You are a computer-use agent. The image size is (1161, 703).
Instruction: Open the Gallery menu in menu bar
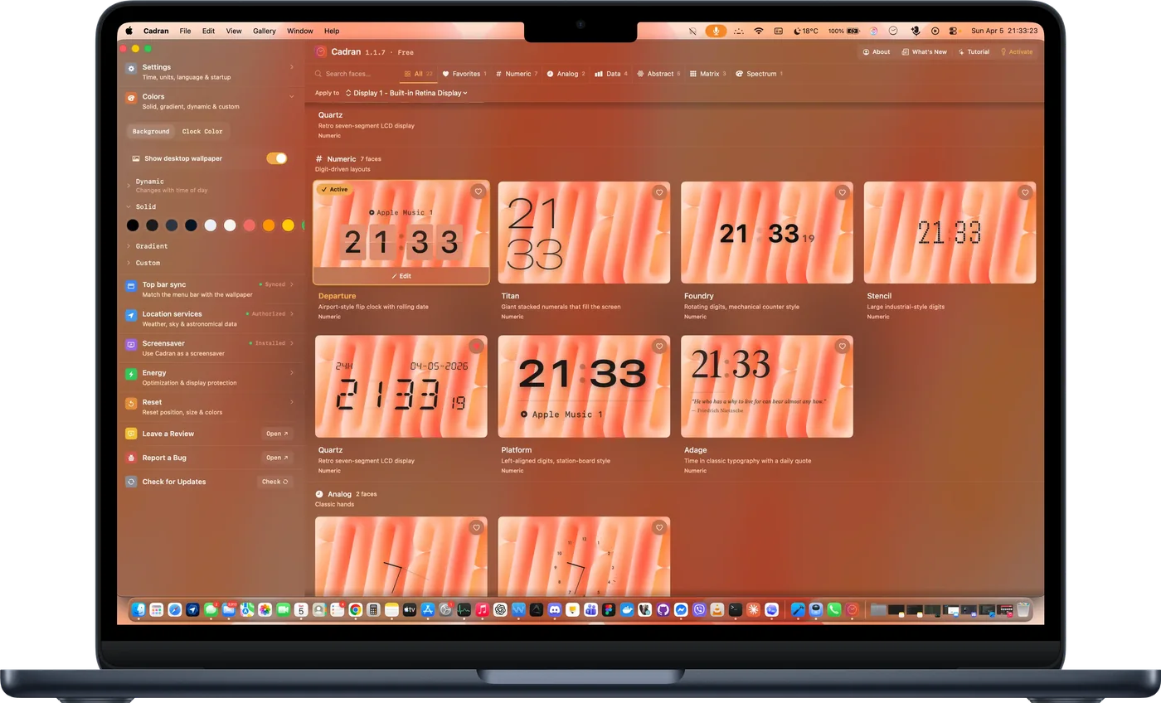pos(265,31)
